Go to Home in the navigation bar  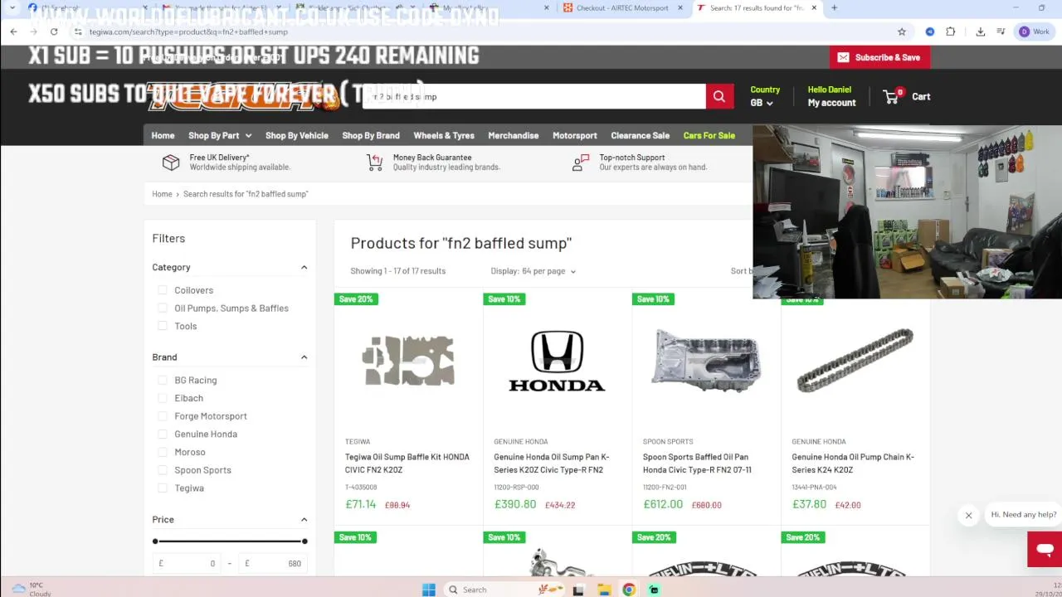pyautogui.click(x=163, y=135)
